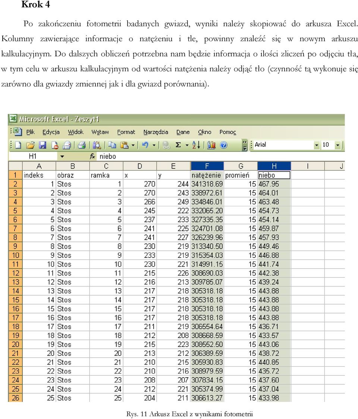Open the font size 10 dropdown
358x419 pixels.
pyautogui.click(x=338, y=145)
